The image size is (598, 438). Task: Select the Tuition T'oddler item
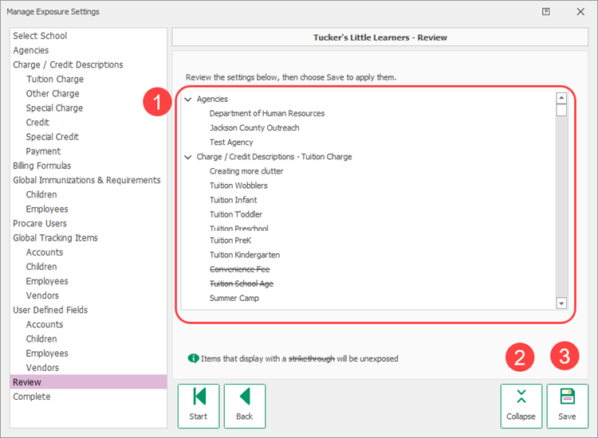(236, 215)
